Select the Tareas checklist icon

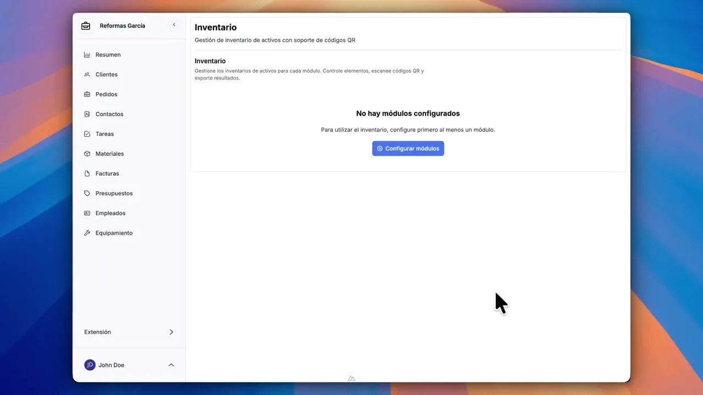click(88, 133)
